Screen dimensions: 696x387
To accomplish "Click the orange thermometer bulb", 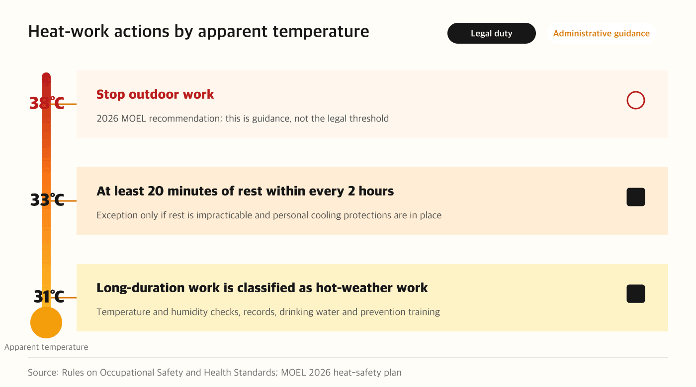I will [x=46, y=322].
